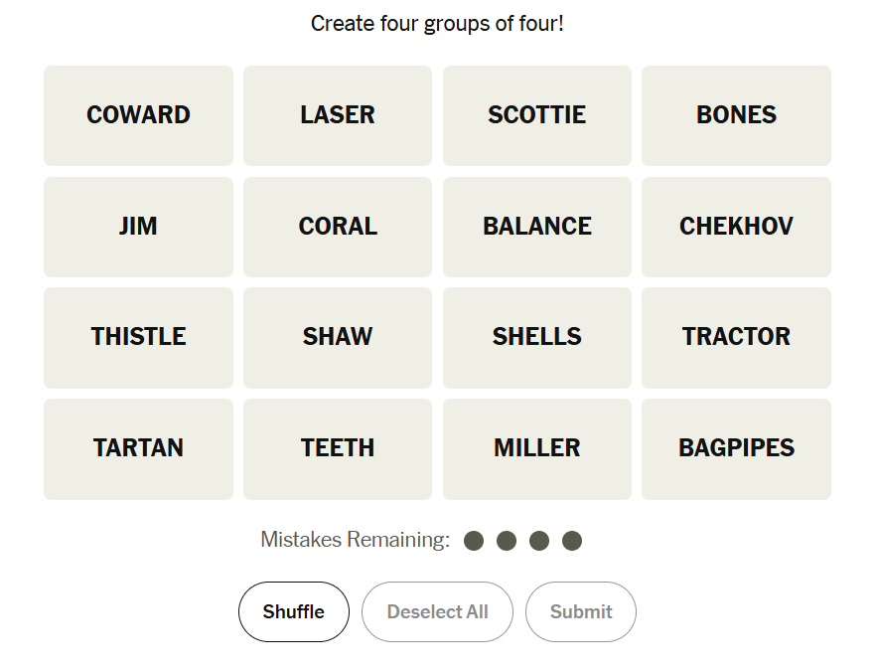Image resolution: width=876 pixels, height=672 pixels.
Task: Select the COWARD word tile
Action: [138, 115]
